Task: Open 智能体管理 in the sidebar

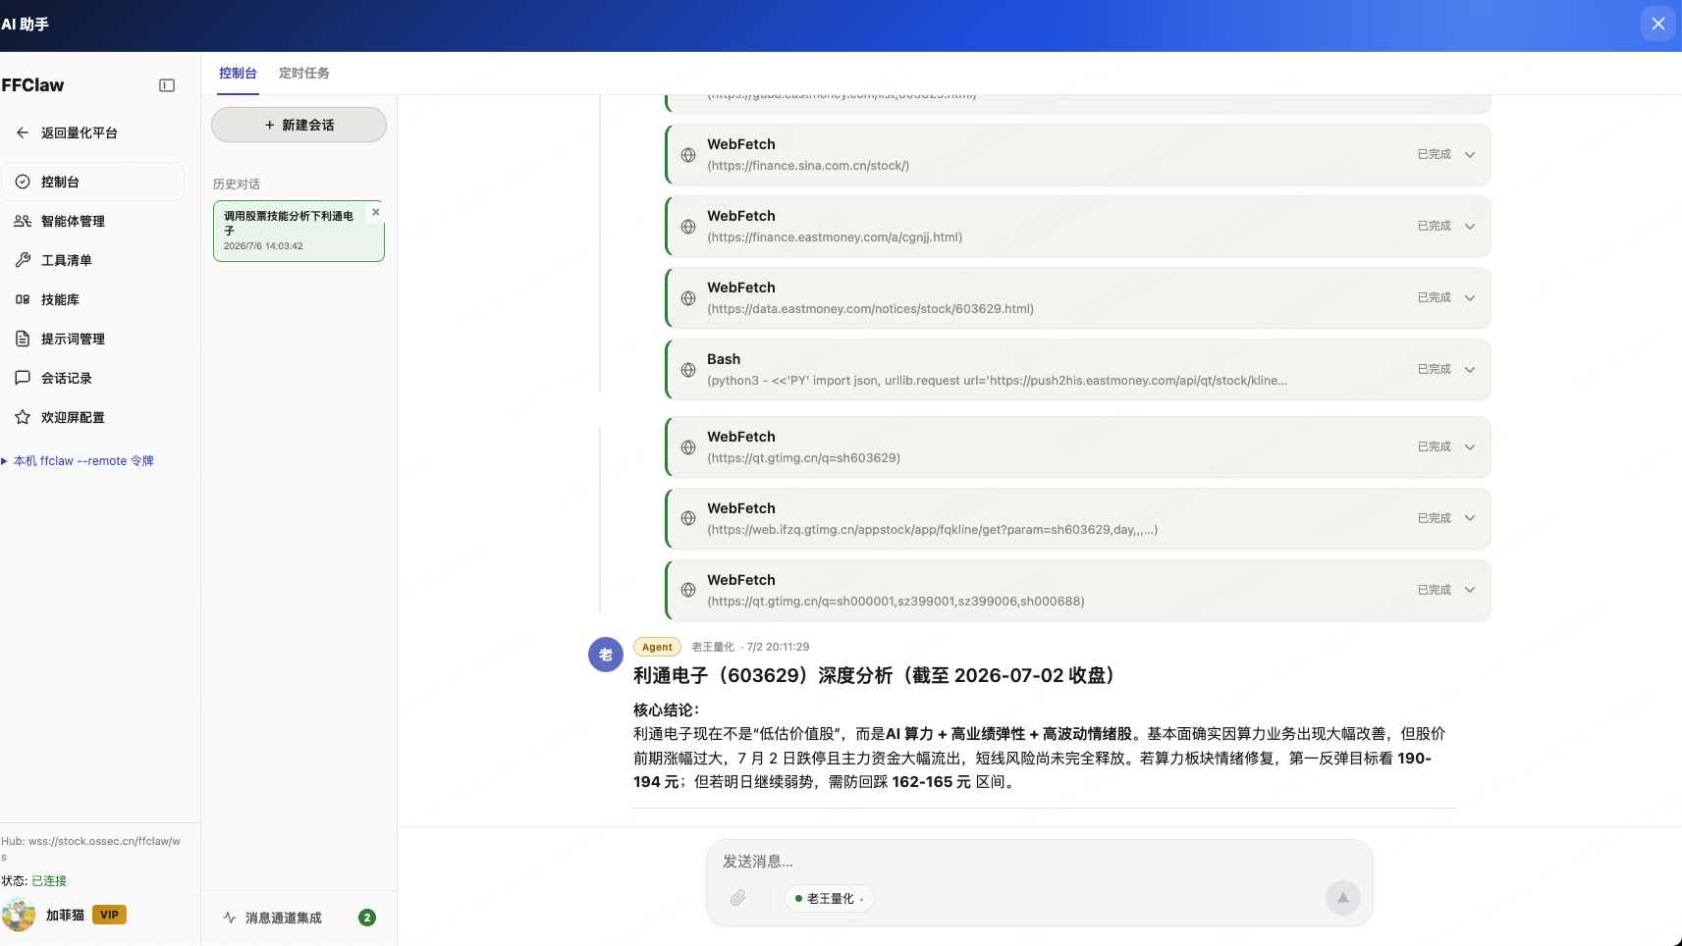Action: [93, 221]
